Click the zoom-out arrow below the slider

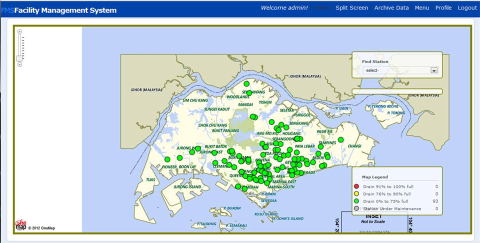pyautogui.click(x=19, y=64)
